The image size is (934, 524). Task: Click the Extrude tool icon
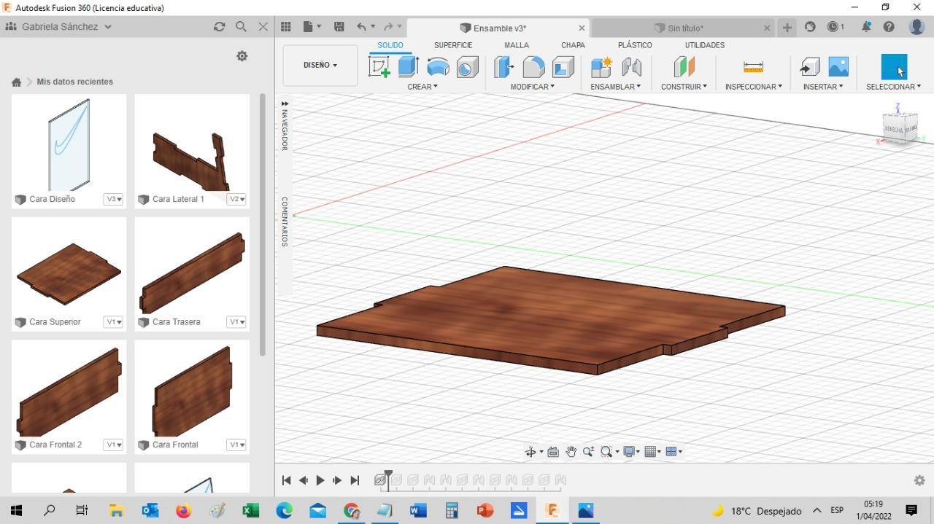pyautogui.click(x=408, y=67)
